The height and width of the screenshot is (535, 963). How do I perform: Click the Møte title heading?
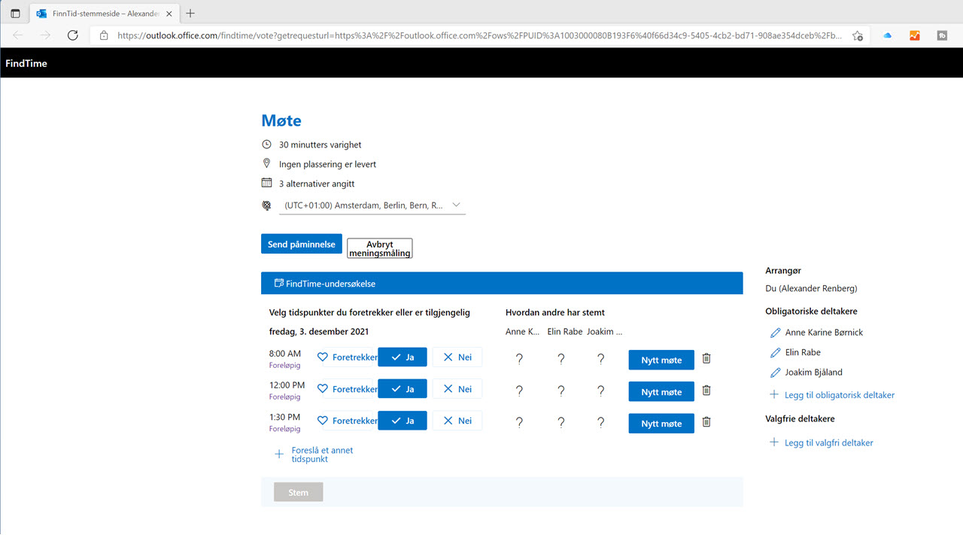tap(281, 120)
